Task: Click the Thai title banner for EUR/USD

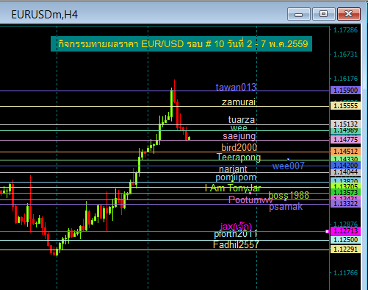Action: click(181, 44)
